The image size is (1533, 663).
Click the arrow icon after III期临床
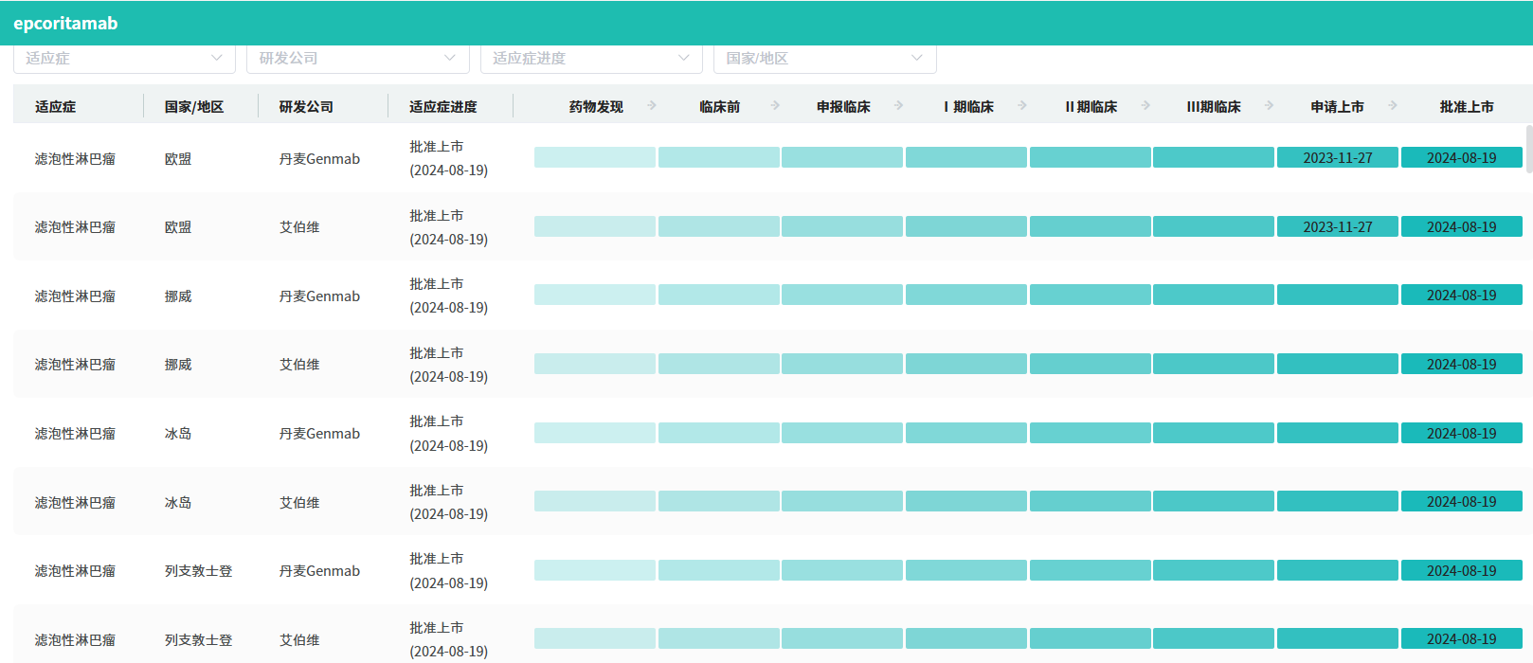click(x=1269, y=105)
